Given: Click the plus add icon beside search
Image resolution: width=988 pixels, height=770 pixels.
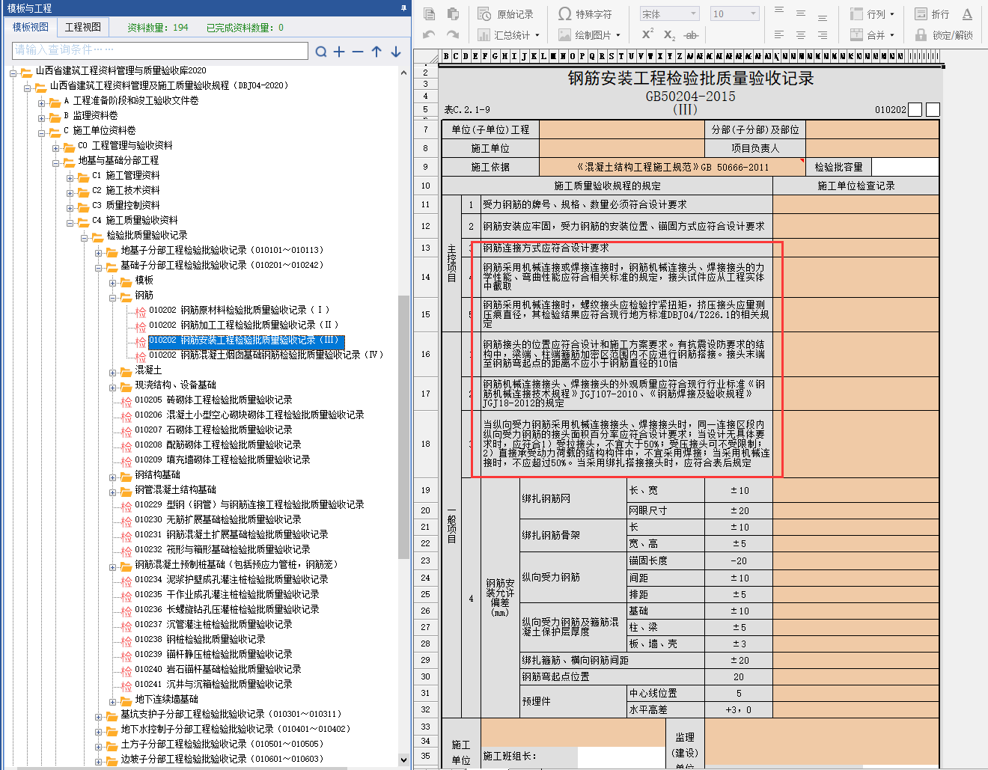Looking at the screenshot, I should pos(339,52).
